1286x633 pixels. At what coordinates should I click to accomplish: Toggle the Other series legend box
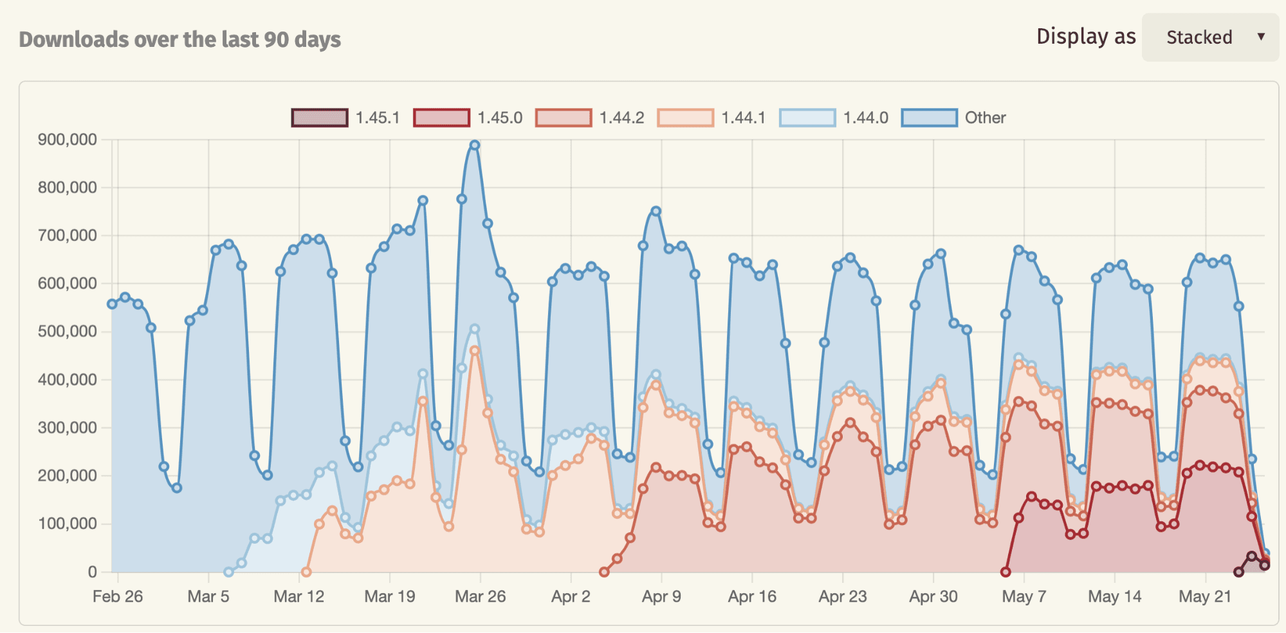[929, 118]
